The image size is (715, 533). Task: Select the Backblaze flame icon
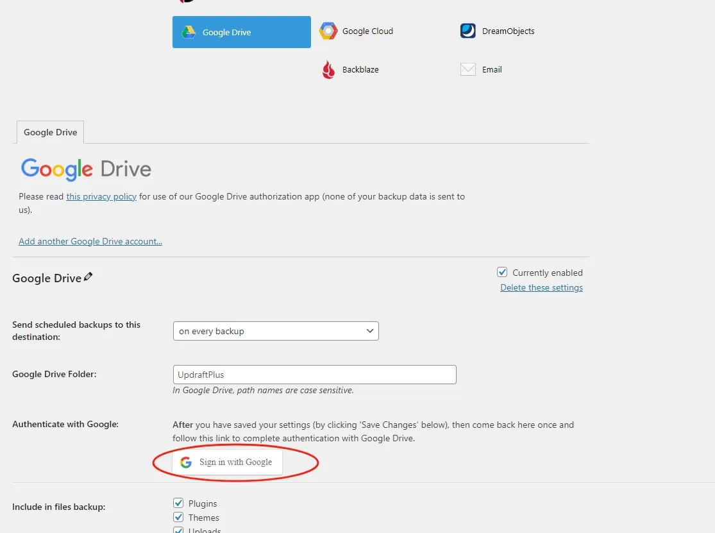click(x=328, y=70)
